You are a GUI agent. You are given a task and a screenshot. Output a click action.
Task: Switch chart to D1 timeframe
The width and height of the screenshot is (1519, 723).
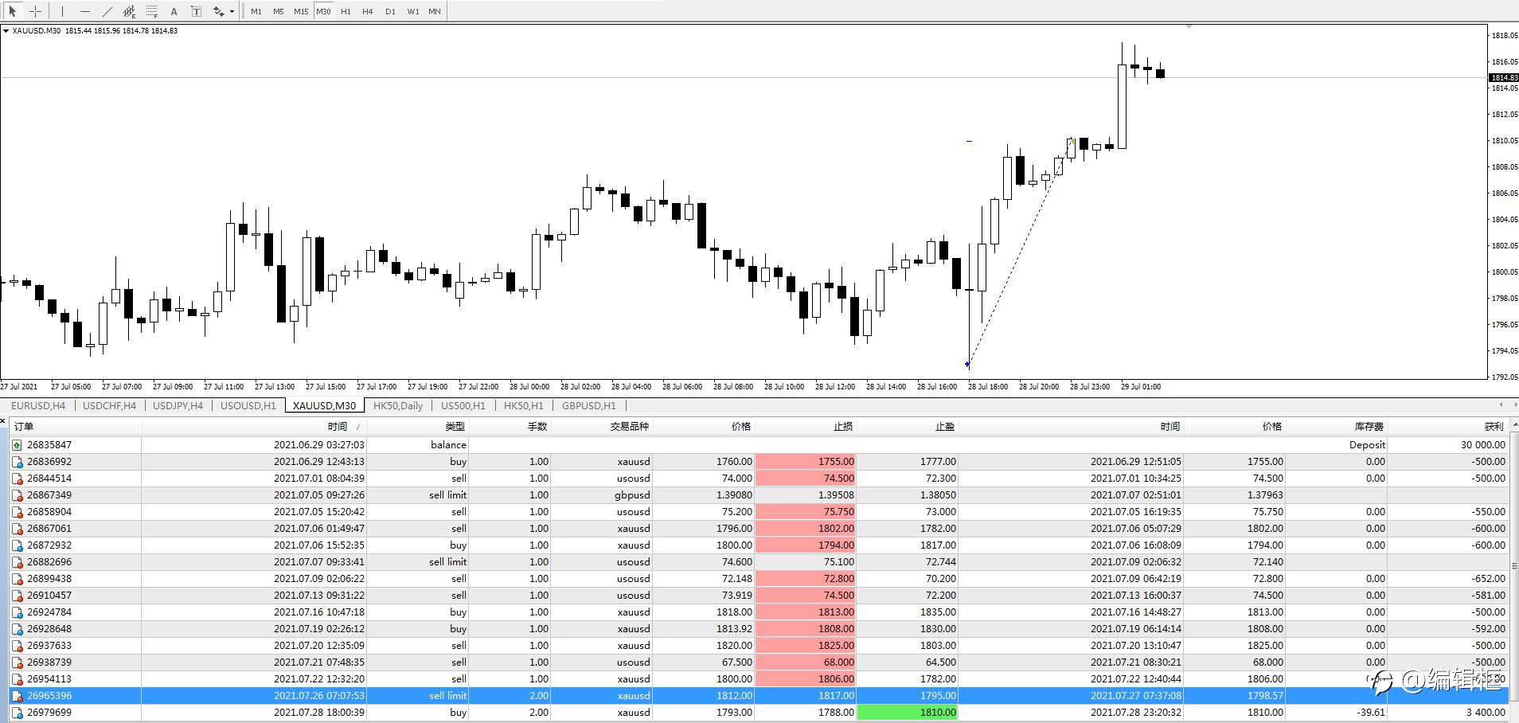[x=390, y=11]
